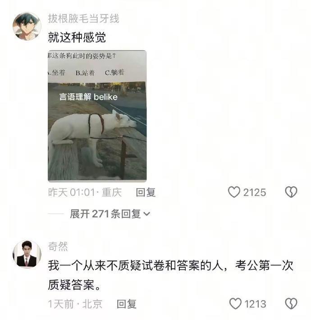The height and width of the screenshot is (320, 311).
Task: Open username 拔根腋毛当牙线 profile
Action: click(83, 18)
